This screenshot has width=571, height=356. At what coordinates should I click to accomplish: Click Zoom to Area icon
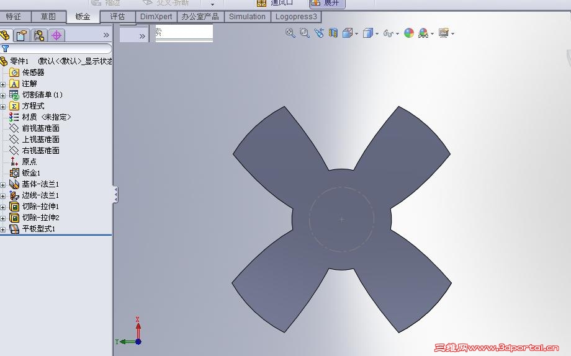click(x=305, y=33)
